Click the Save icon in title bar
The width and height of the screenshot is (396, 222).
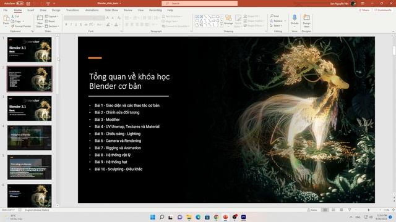point(28,4)
